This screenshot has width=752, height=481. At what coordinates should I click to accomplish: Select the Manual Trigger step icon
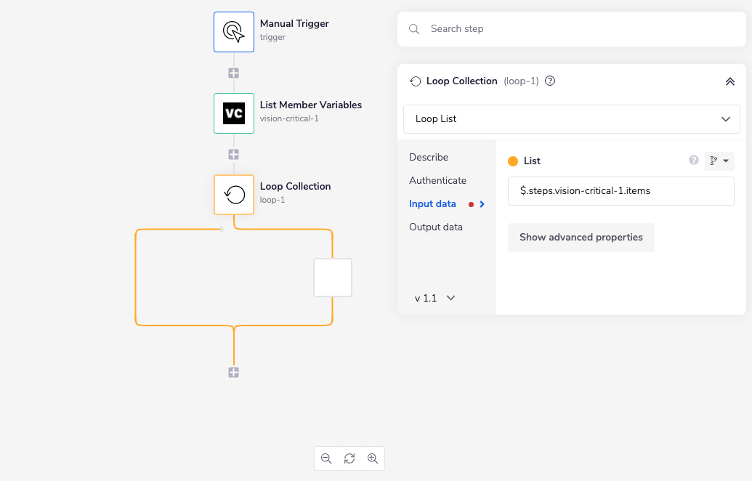coord(233,32)
